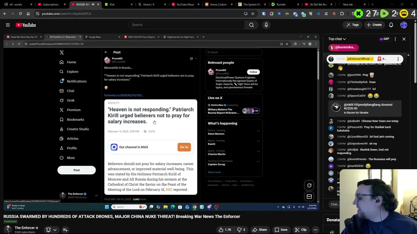Open the X messages envelope icon
This screenshot has width=417, height=234.
click(x=309, y=197)
